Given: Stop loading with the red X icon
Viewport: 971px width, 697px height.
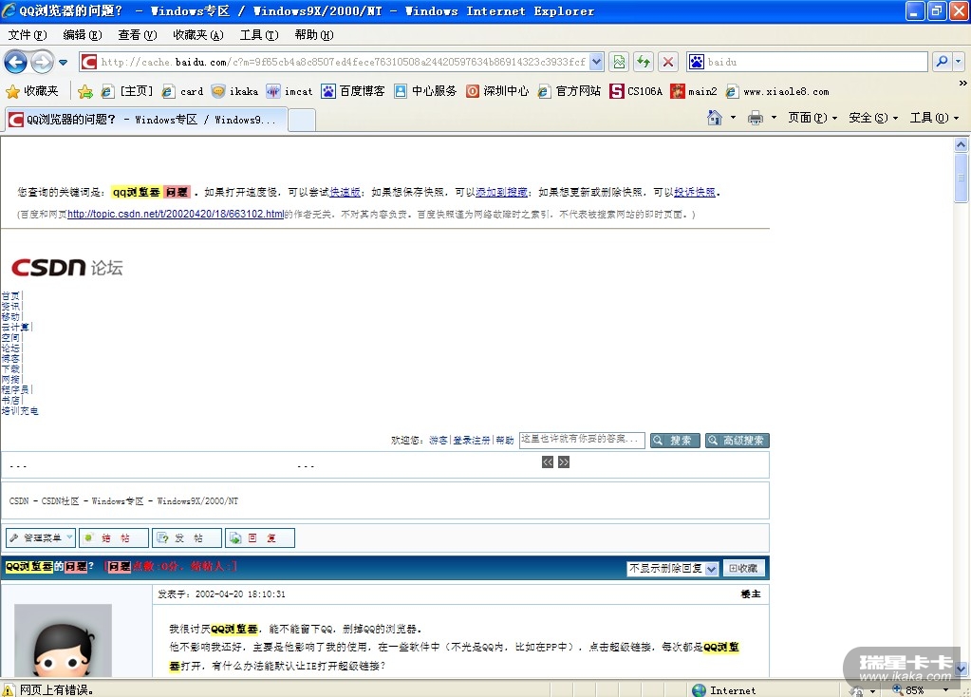Looking at the screenshot, I should (667, 62).
